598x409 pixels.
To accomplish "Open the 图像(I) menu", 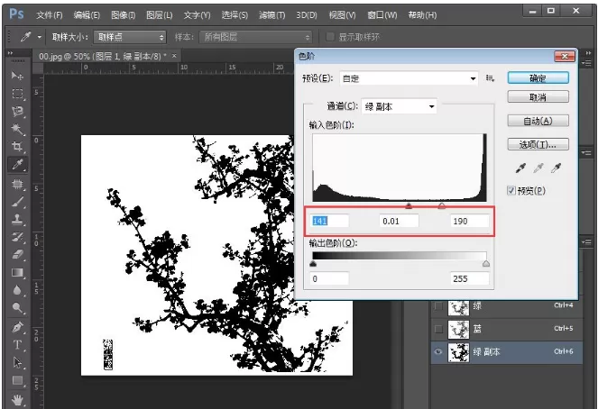I will pyautogui.click(x=124, y=14).
